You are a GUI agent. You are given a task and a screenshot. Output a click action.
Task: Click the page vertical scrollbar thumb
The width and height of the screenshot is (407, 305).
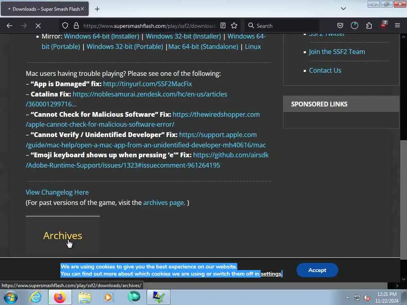(404, 200)
